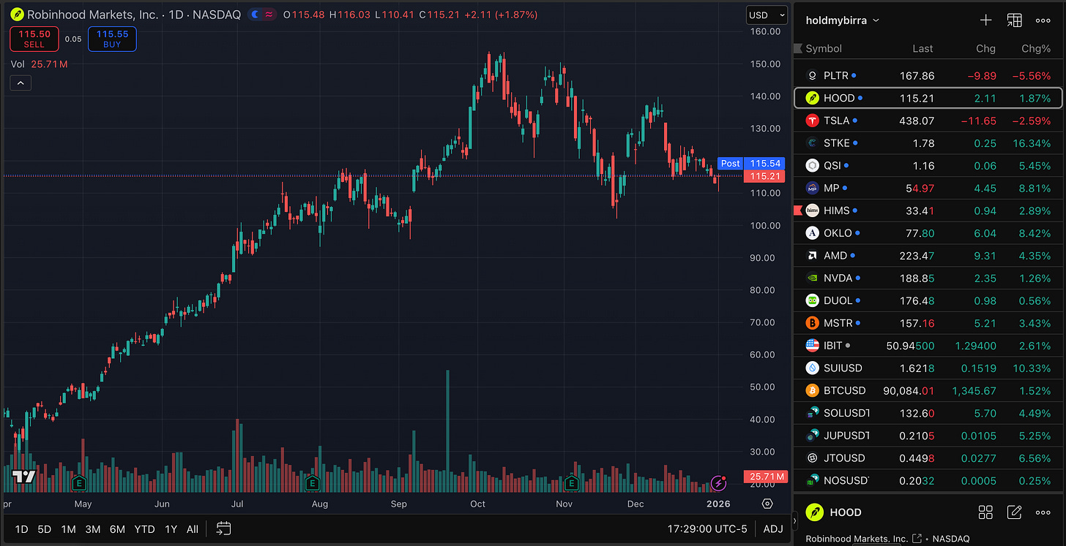1066x546 pixels.
Task: Click the Duolingo logo in the DUOL row
Action: point(812,300)
